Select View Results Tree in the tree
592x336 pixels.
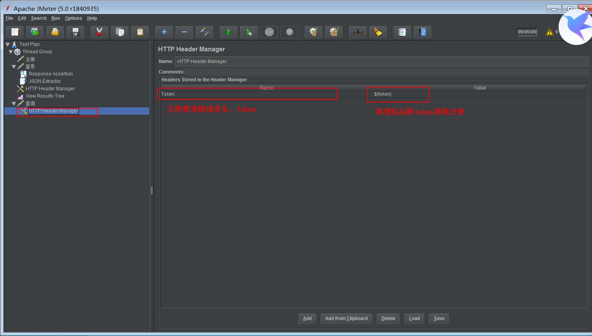coord(45,96)
